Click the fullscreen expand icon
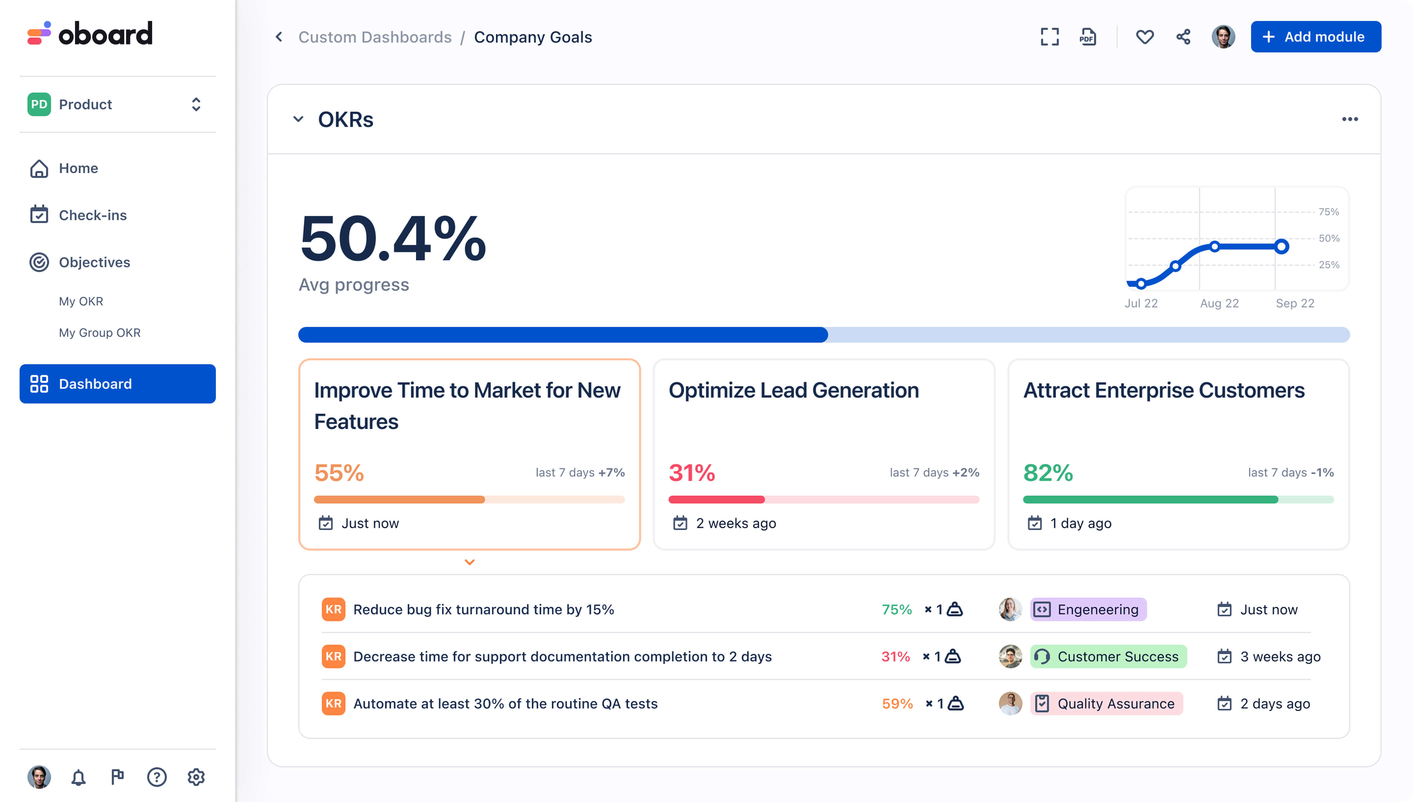The width and height of the screenshot is (1413, 802). pos(1049,37)
